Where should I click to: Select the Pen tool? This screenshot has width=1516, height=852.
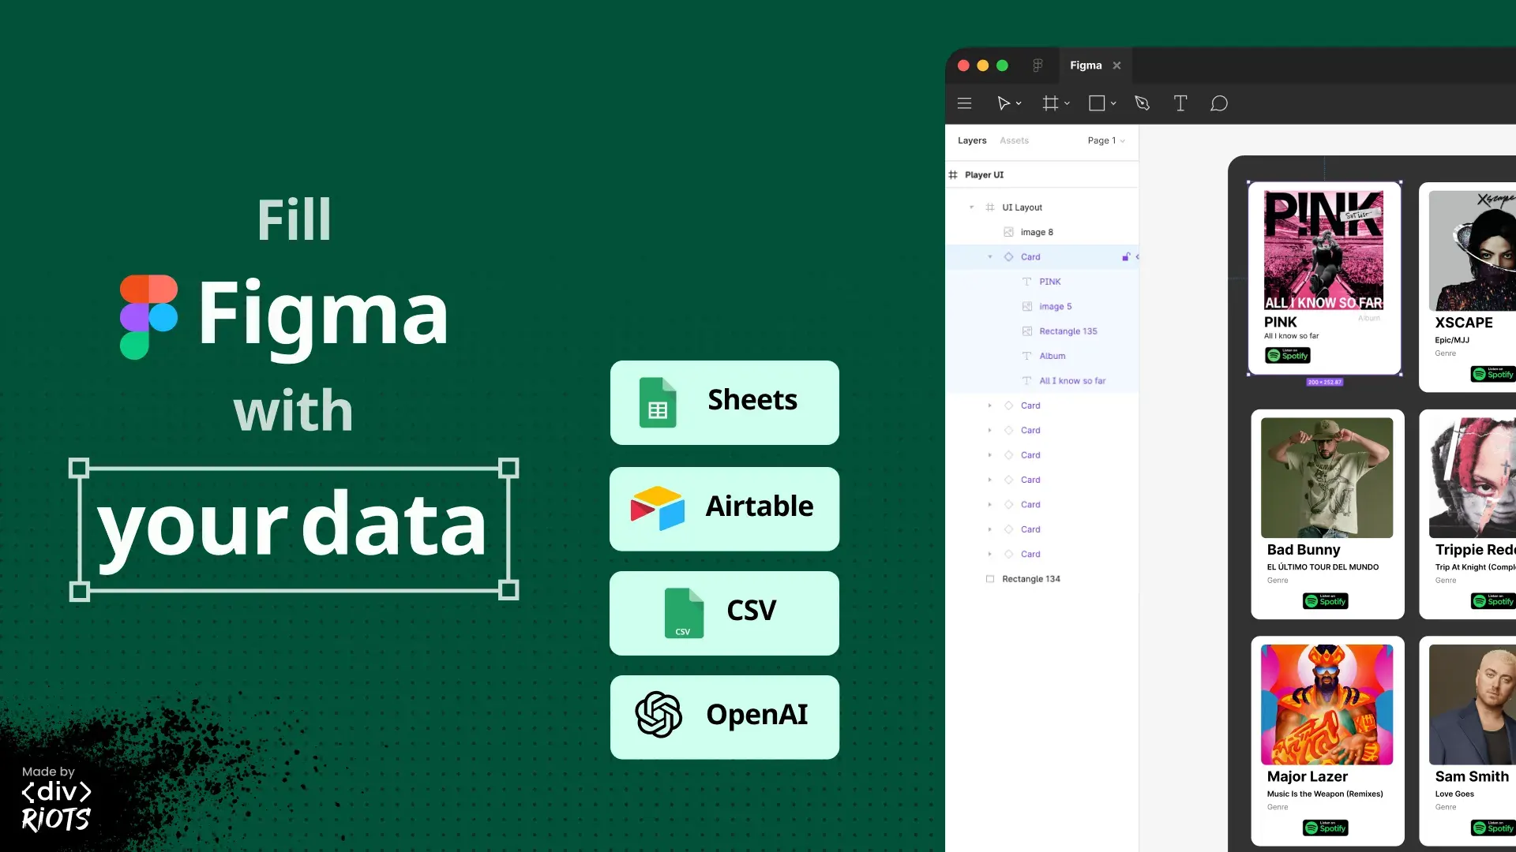[1142, 103]
